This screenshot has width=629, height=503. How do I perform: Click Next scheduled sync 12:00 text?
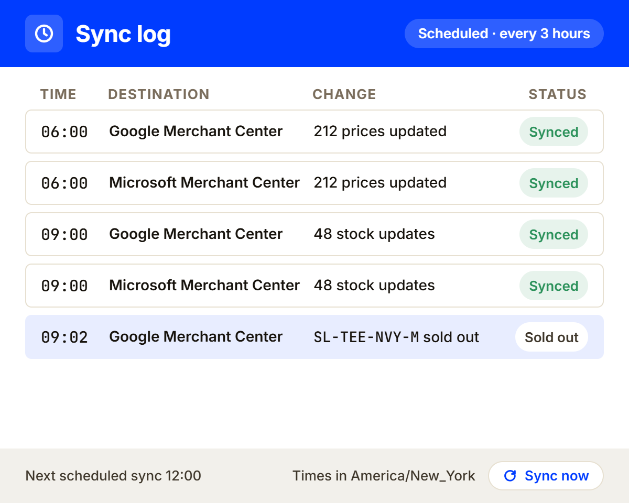click(113, 476)
